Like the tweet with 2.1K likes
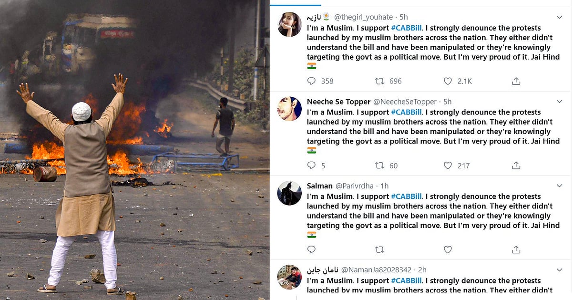 click(x=448, y=81)
